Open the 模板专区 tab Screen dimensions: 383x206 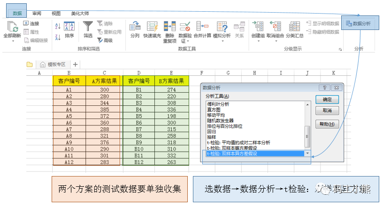pyautogui.click(x=53, y=64)
